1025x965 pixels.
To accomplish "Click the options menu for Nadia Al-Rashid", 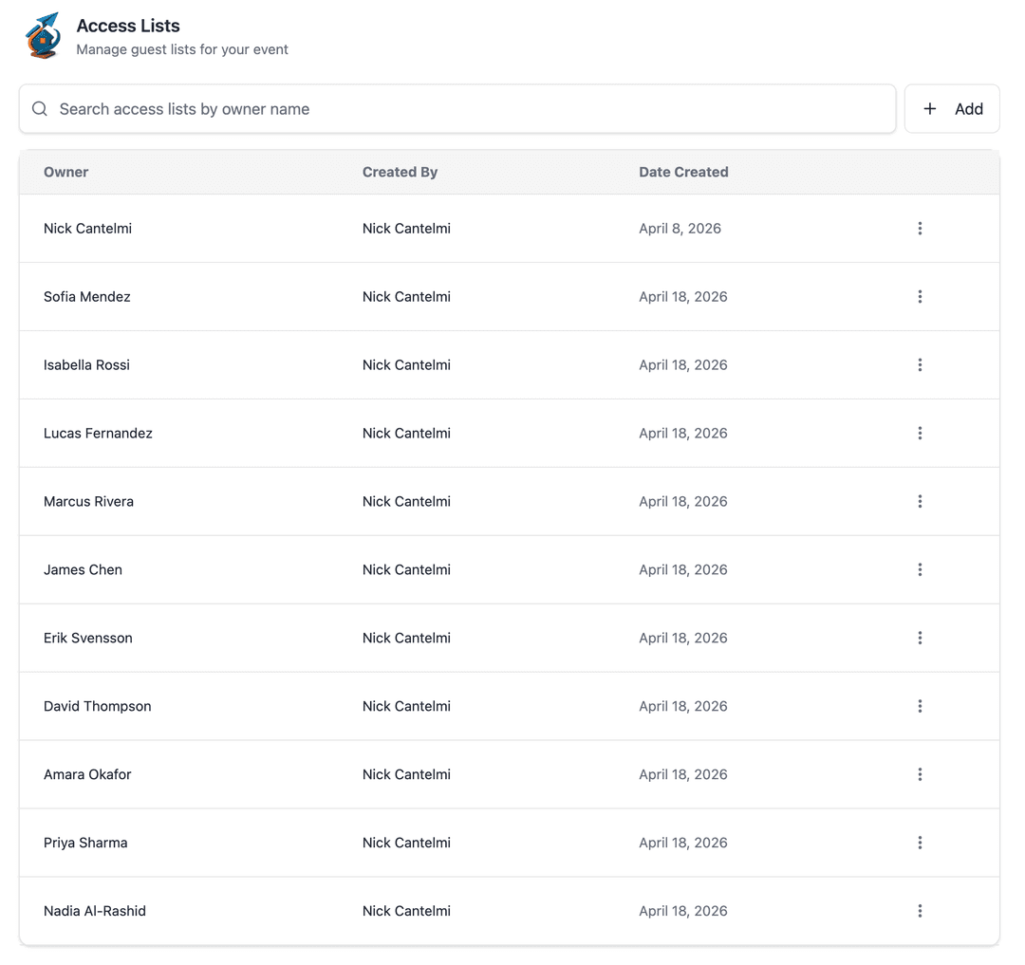I will (x=920, y=911).
